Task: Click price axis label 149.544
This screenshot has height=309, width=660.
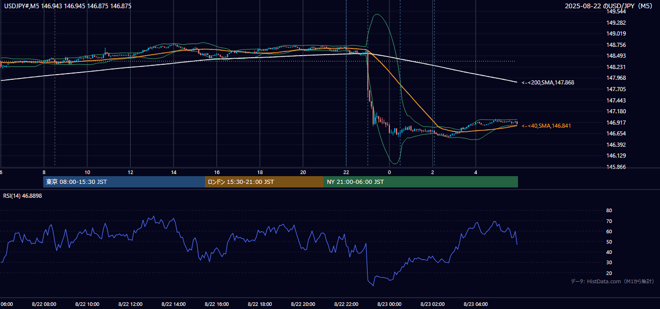Action: click(x=616, y=11)
